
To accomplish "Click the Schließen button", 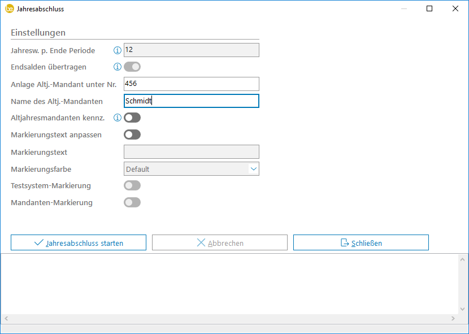I will coord(361,243).
